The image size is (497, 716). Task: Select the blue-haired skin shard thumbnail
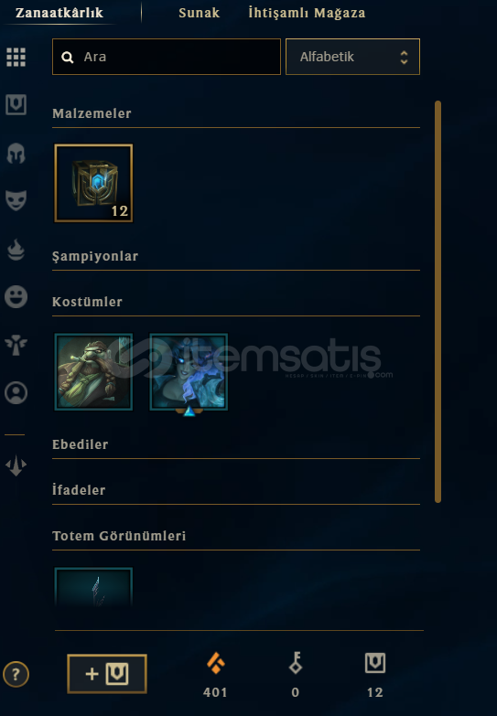(x=189, y=371)
